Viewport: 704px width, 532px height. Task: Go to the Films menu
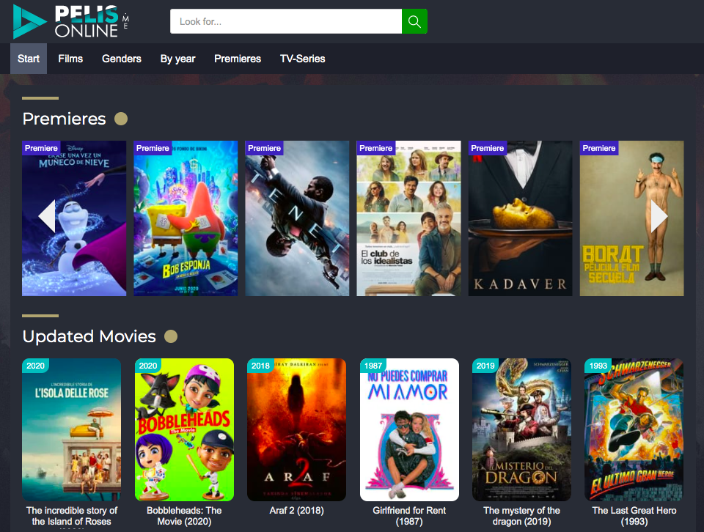coord(70,59)
